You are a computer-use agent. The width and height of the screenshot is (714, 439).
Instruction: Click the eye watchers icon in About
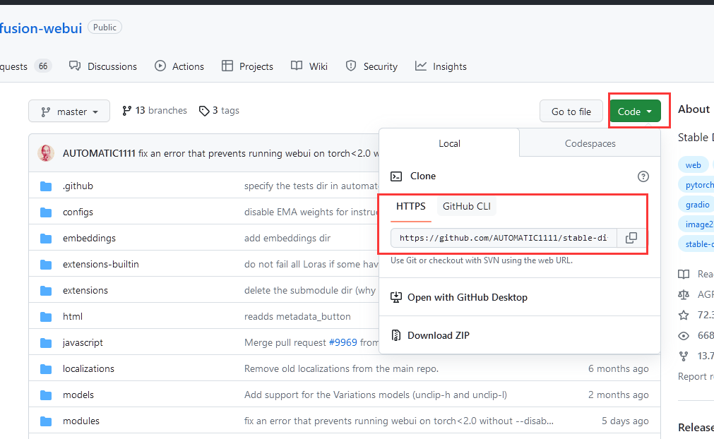tap(684, 336)
